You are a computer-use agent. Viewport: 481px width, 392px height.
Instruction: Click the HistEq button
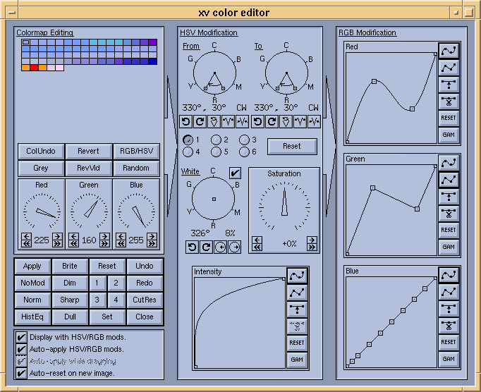coord(32,317)
